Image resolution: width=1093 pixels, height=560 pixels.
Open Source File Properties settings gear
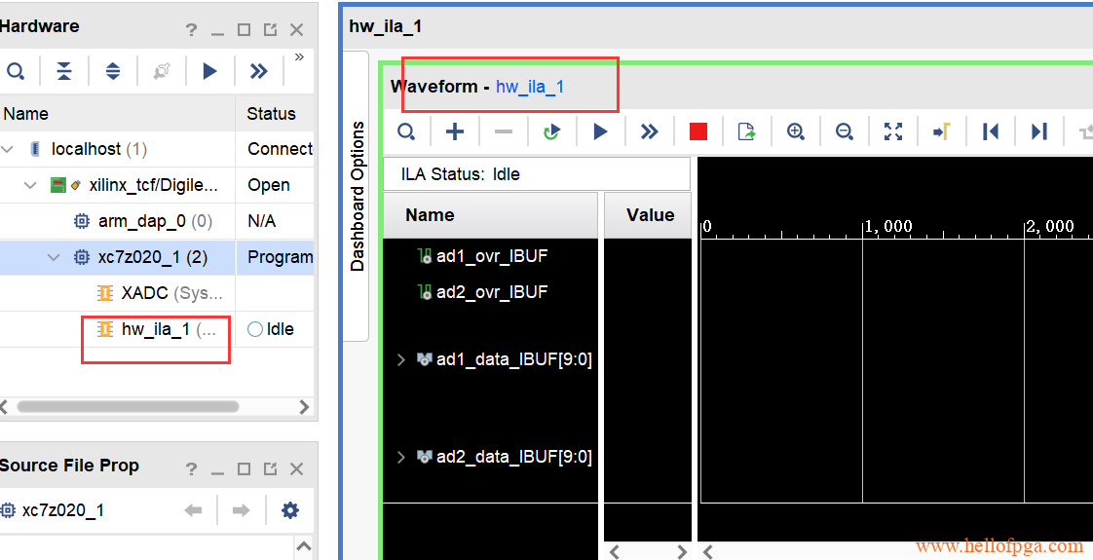(289, 510)
